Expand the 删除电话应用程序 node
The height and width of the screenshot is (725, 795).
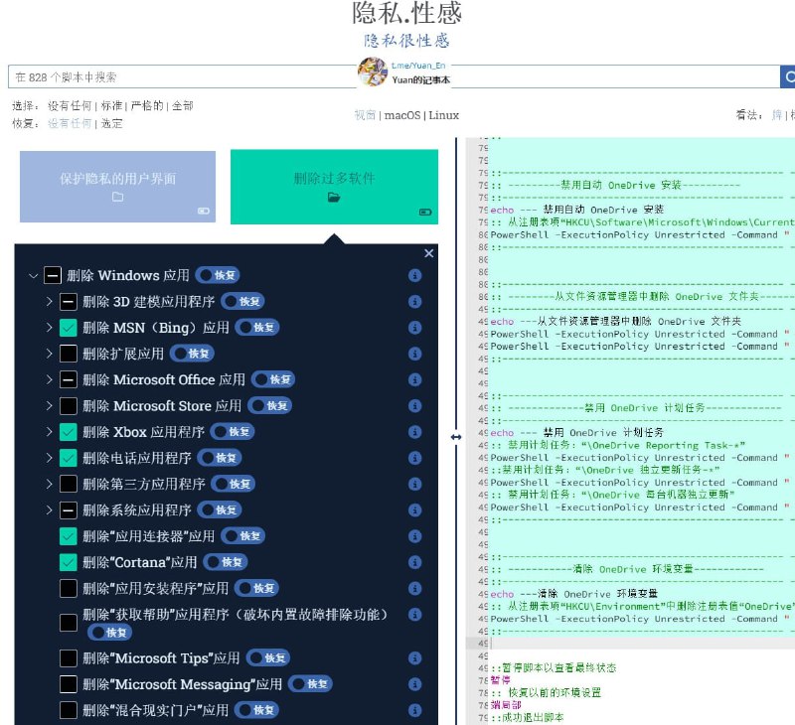coord(49,458)
